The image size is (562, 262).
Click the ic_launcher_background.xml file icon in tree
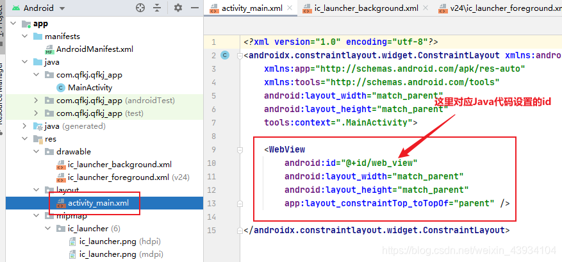[61, 165]
